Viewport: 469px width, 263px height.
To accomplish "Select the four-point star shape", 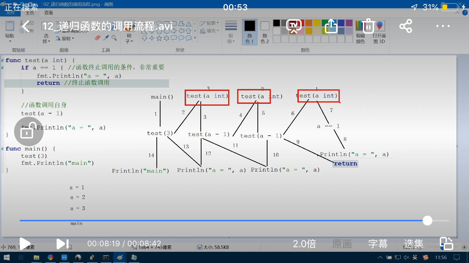I will click(152, 38).
